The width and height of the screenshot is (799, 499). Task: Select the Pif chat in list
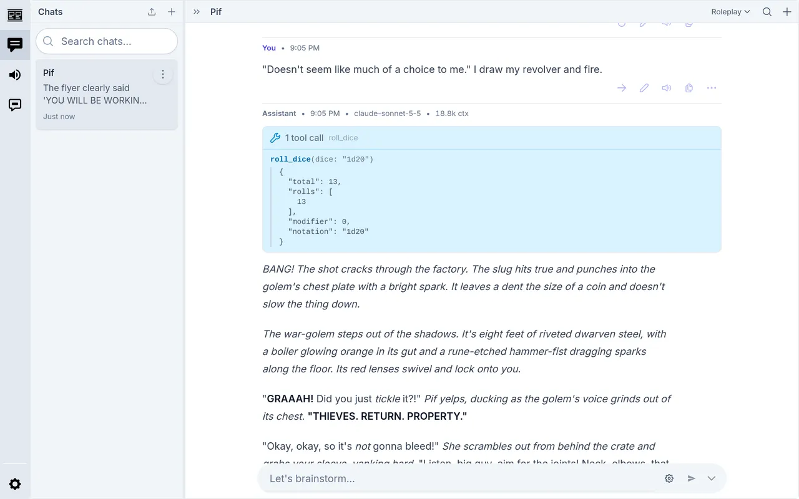(107, 94)
